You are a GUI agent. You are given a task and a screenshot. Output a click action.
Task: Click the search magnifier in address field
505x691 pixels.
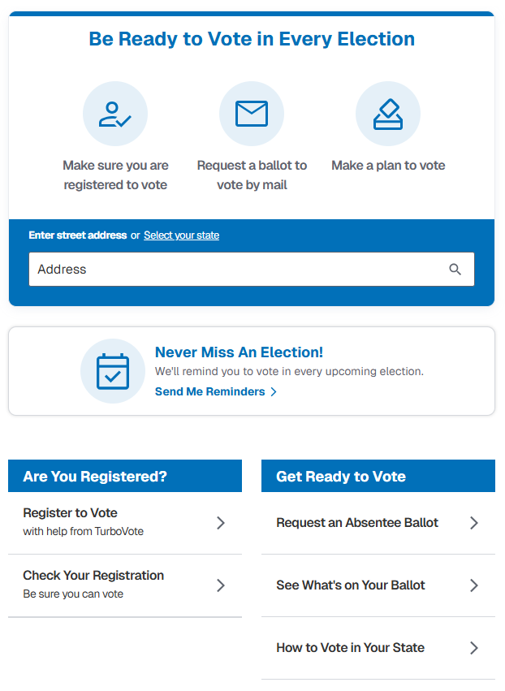[455, 270]
